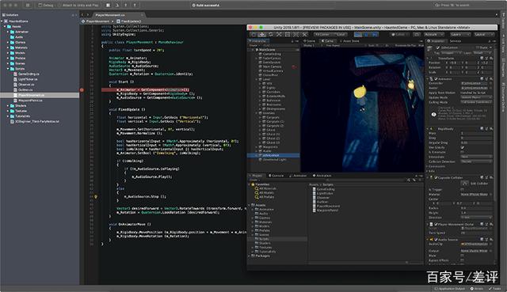This screenshot has height=292, width=507.
Task: Toggle Use Gravity checkbox
Action: (463, 147)
